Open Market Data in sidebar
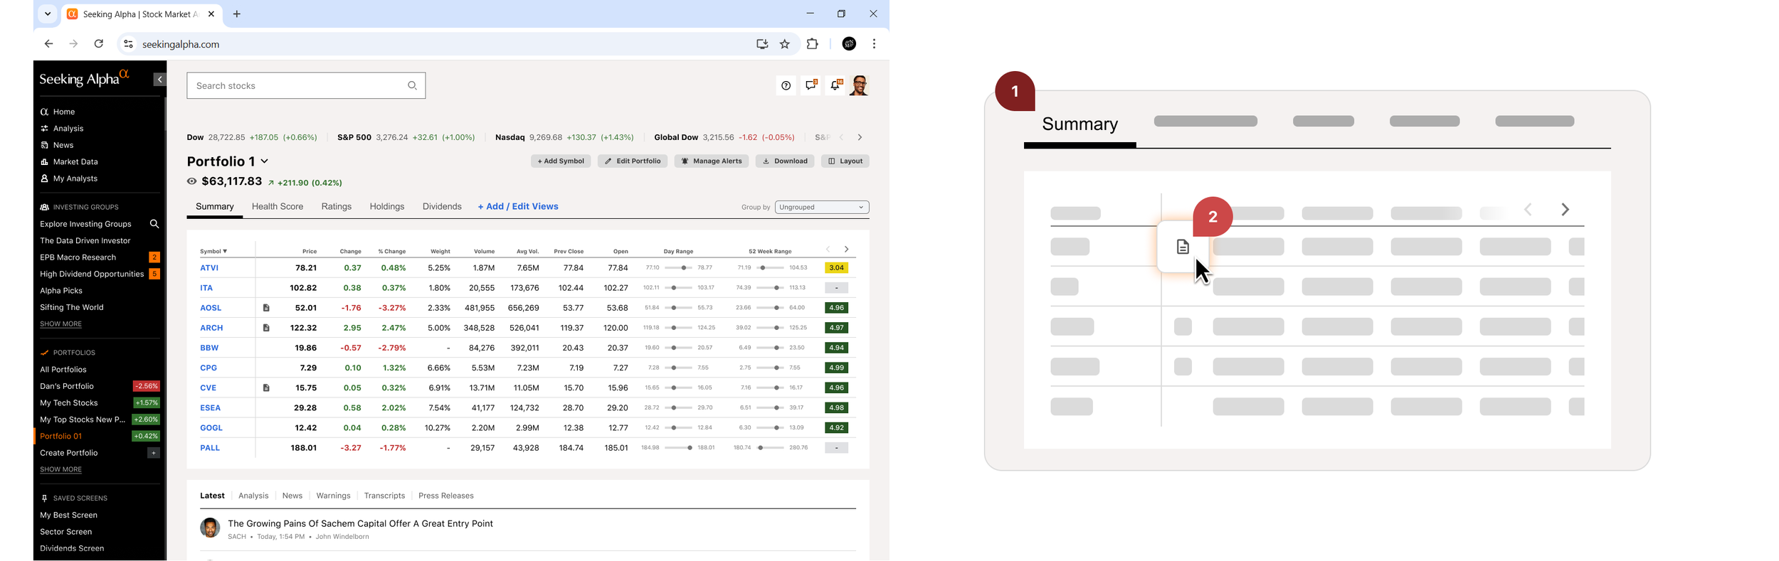 pyautogui.click(x=75, y=162)
